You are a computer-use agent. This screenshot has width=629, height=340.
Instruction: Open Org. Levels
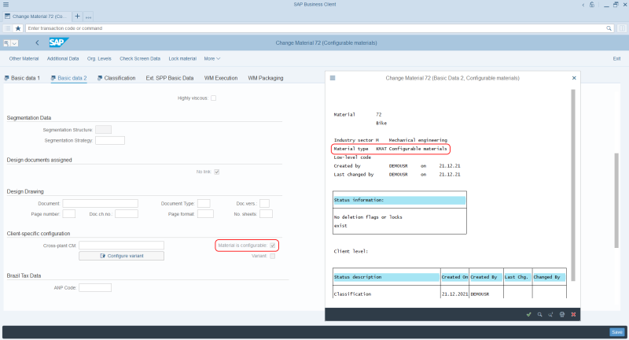pos(99,58)
